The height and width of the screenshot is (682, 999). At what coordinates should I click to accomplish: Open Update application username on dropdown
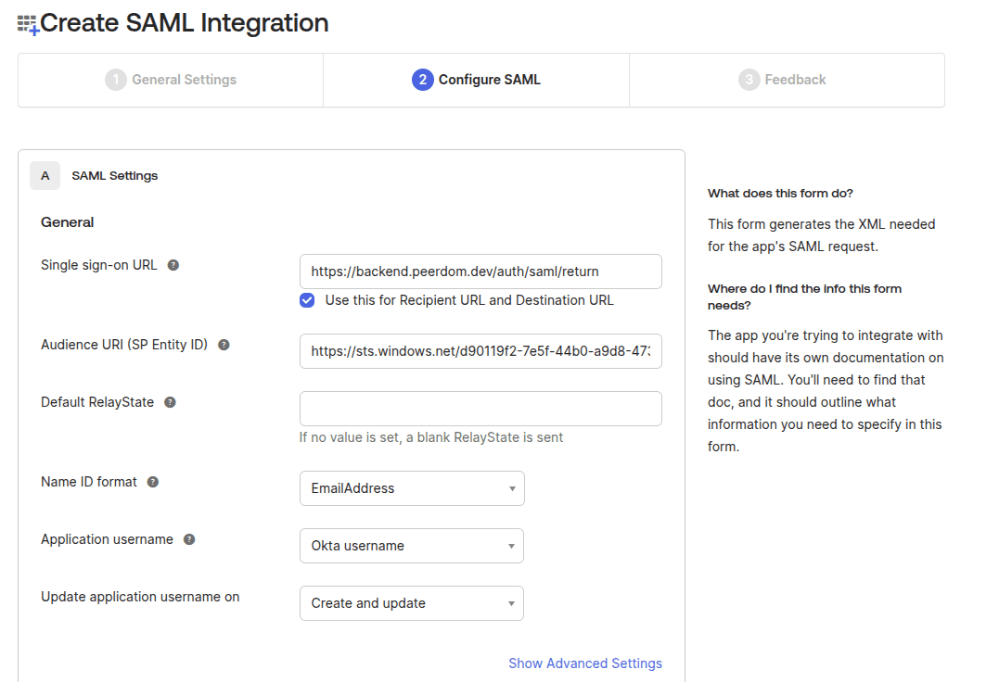click(x=412, y=603)
